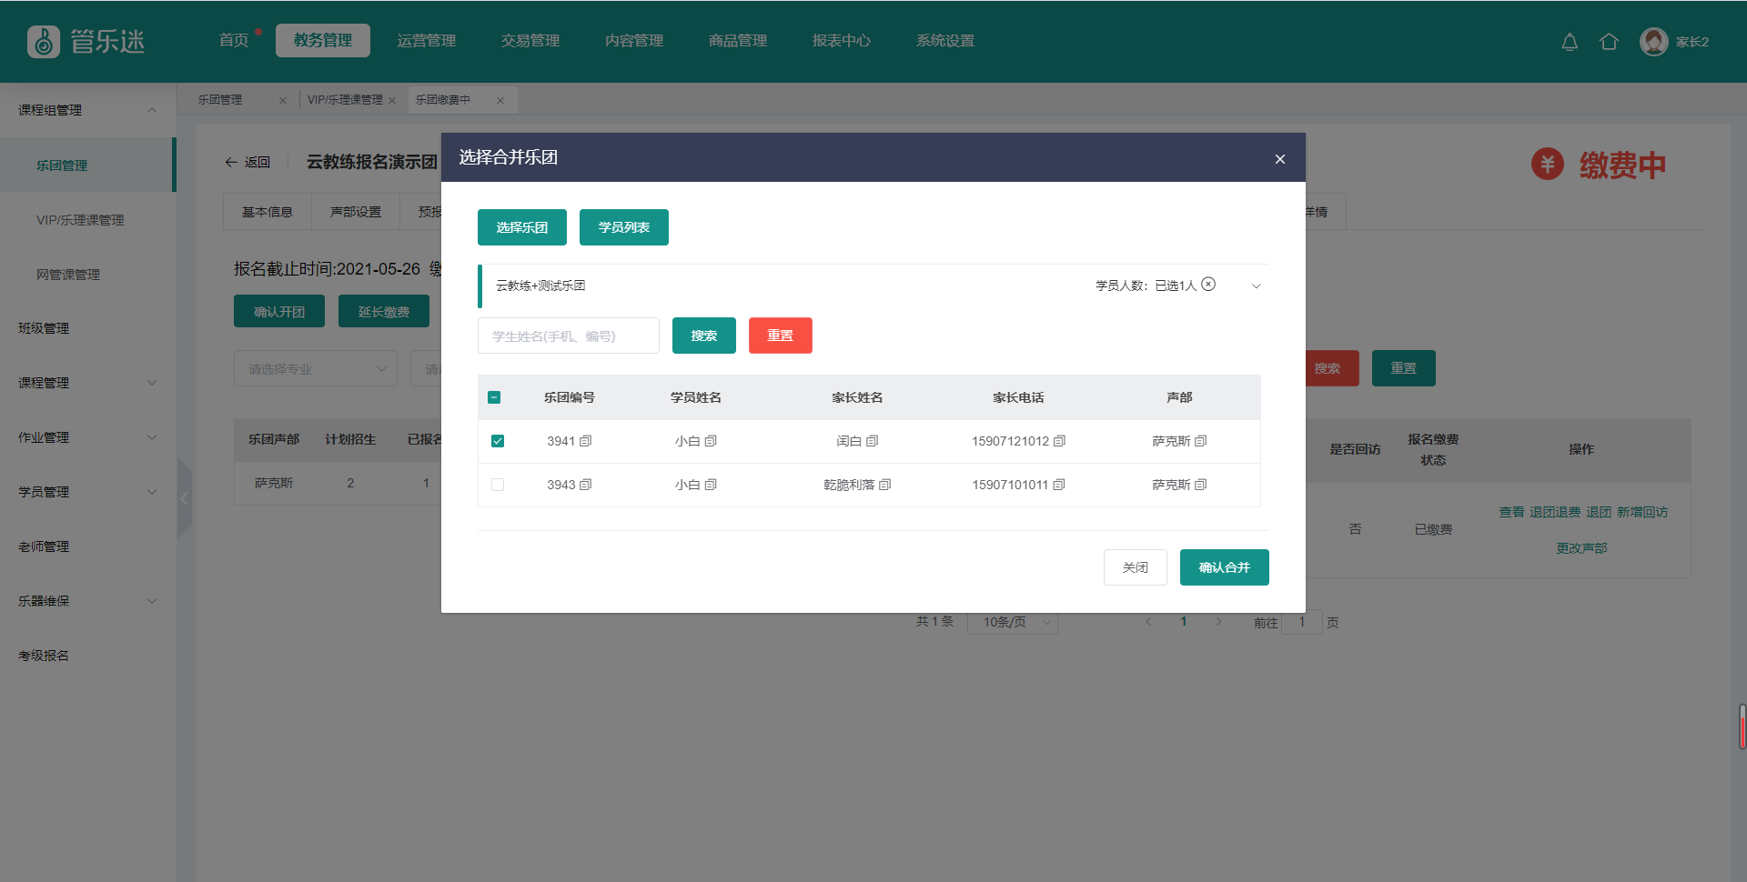The image size is (1747, 882).
Task: Click the home icon in header
Action: tap(1609, 42)
